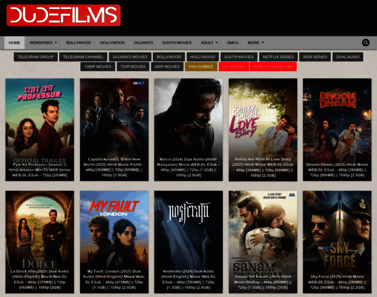Open the My Fault: London poster
The height and width of the screenshot is (297, 377).
tap(114, 242)
